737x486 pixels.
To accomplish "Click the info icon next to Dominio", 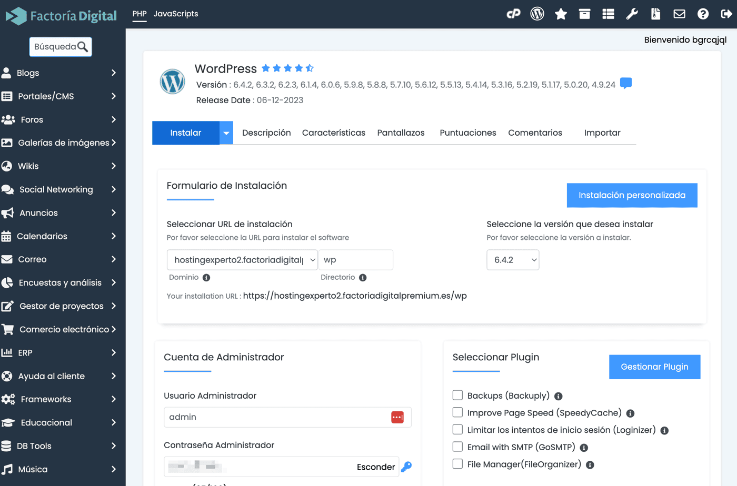I will [206, 278].
